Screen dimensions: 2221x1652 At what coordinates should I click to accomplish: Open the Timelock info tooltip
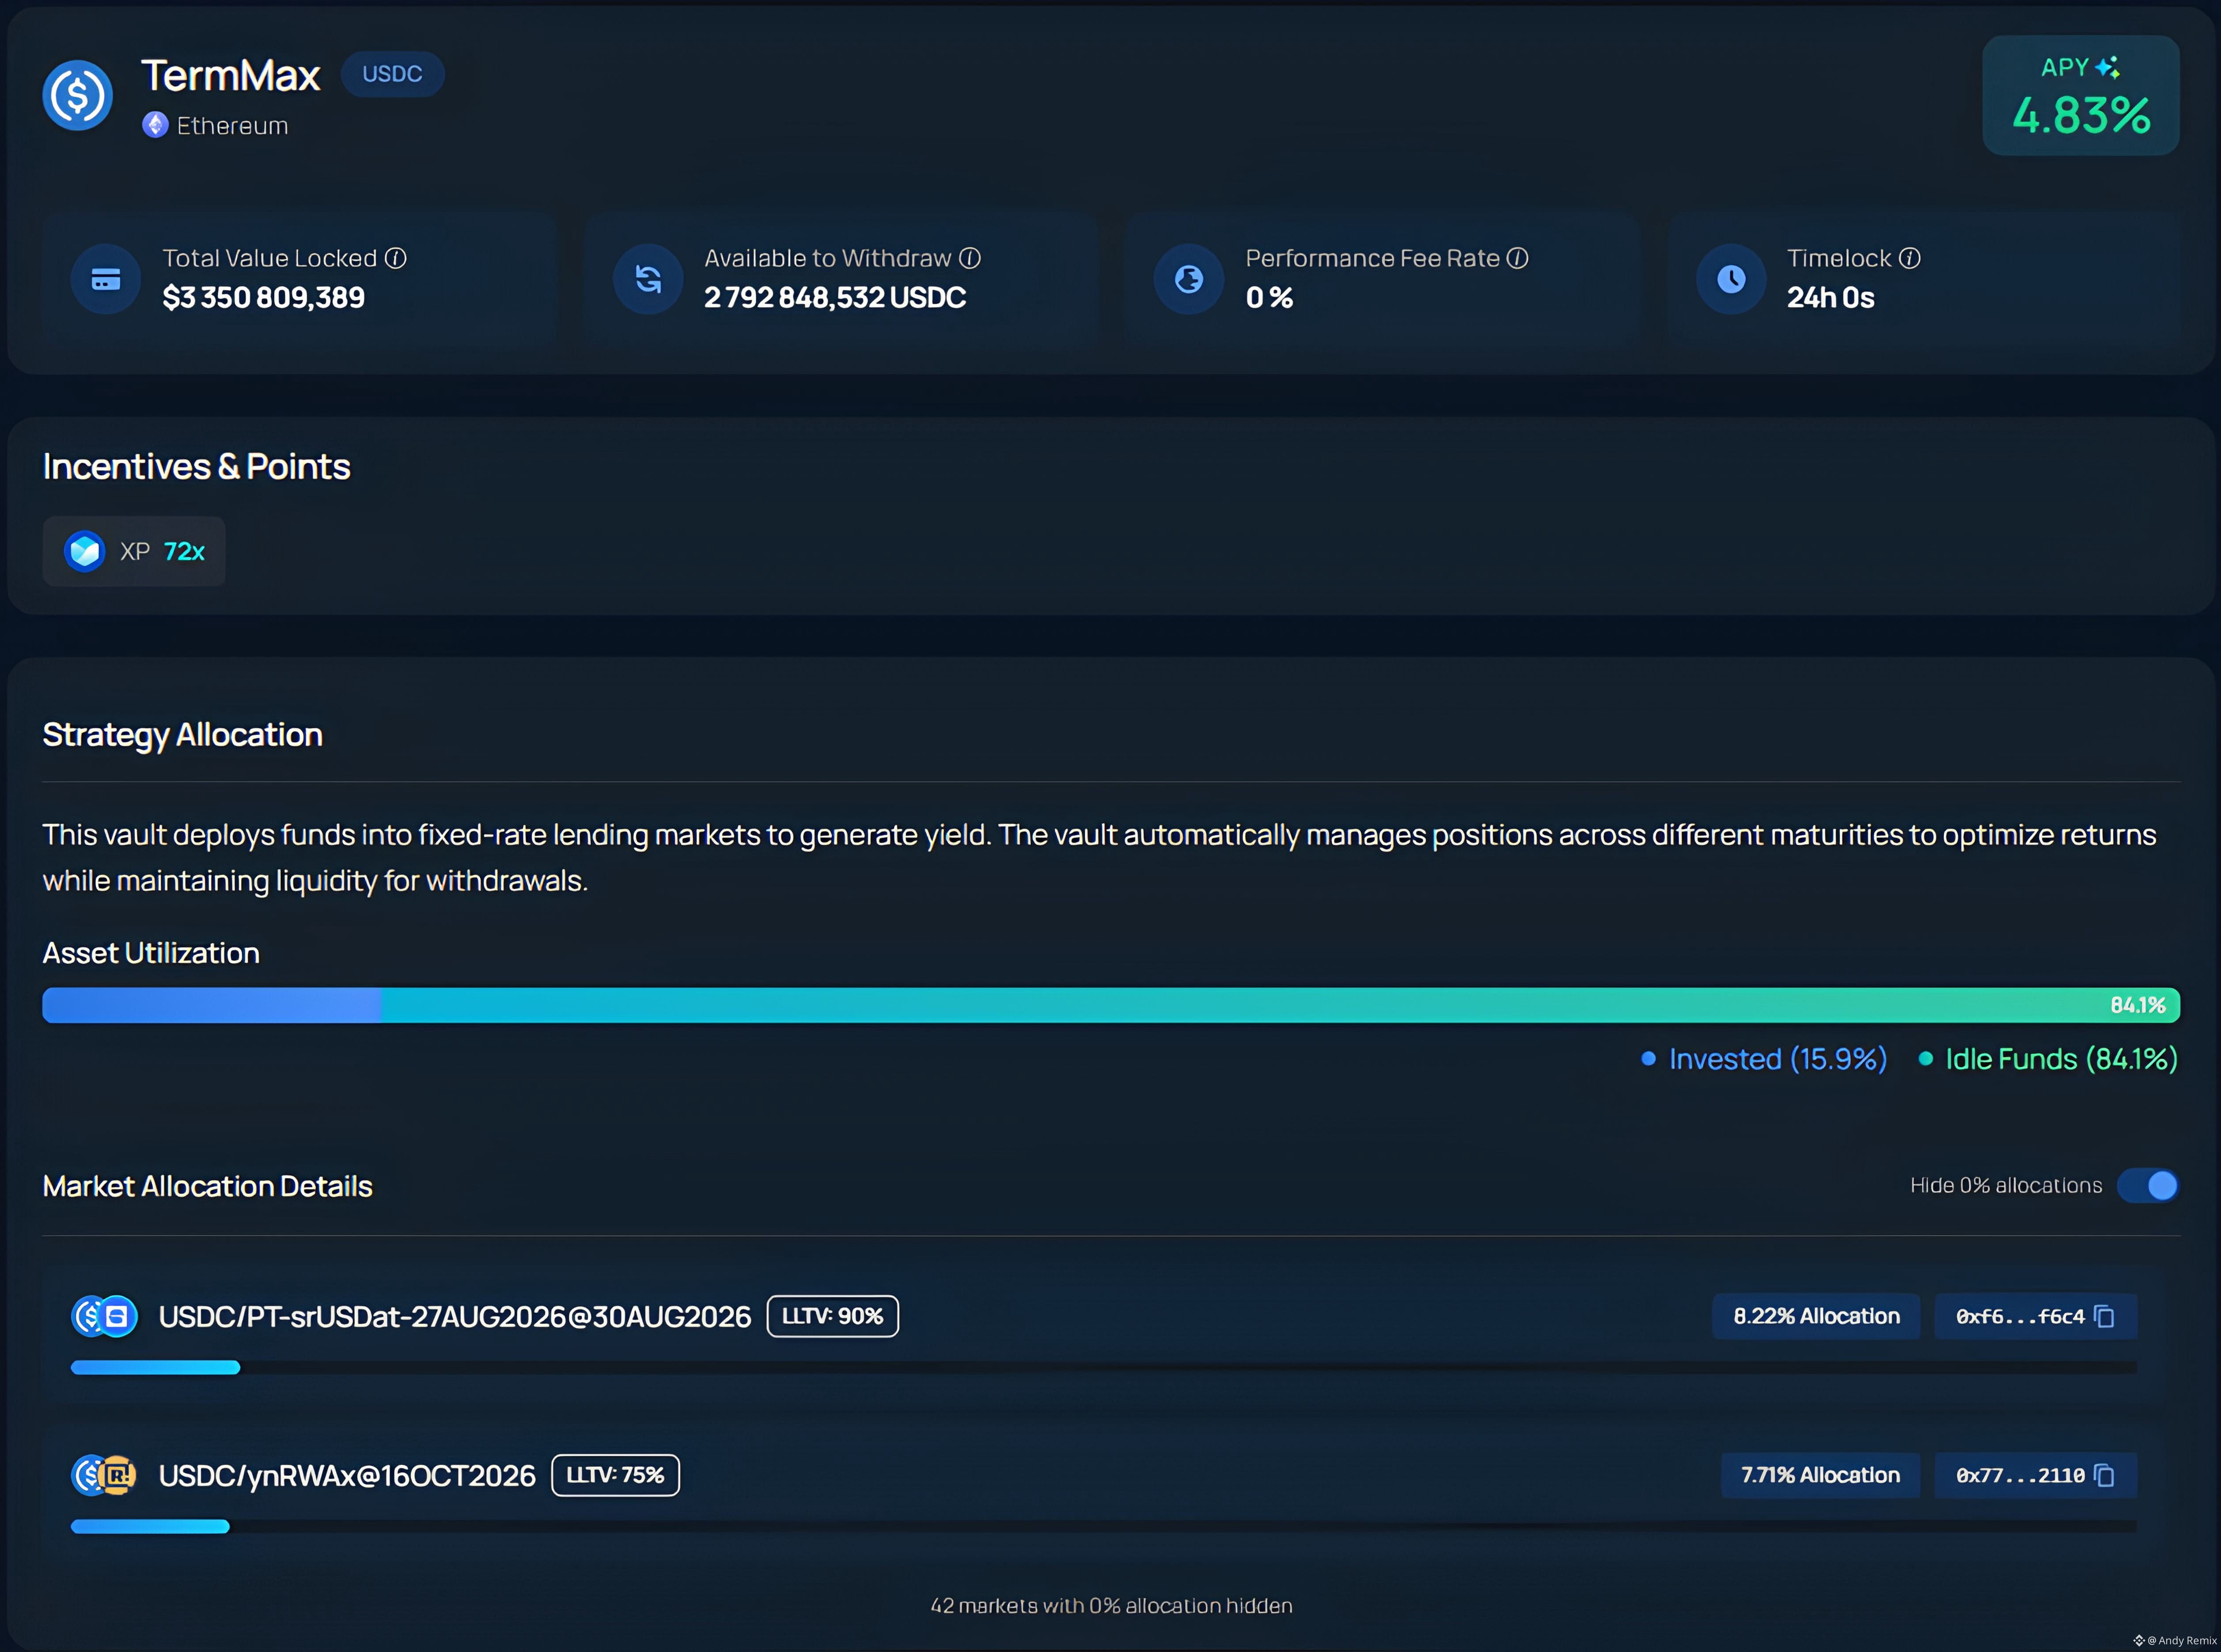pyautogui.click(x=1910, y=258)
